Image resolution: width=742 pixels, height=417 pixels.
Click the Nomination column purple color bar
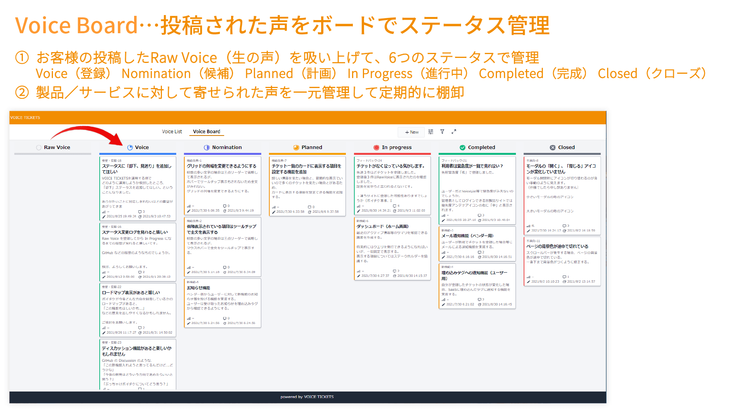click(x=222, y=154)
